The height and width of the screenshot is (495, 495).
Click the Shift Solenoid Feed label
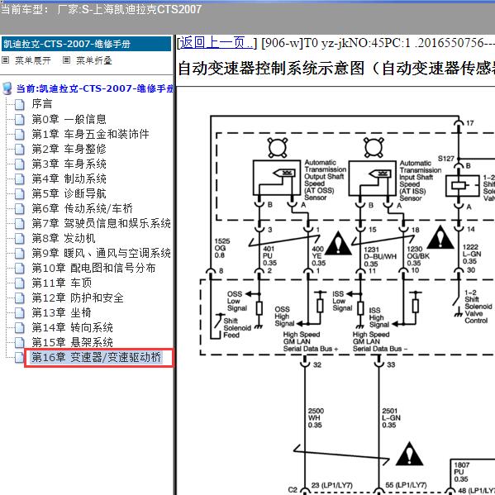click(237, 328)
